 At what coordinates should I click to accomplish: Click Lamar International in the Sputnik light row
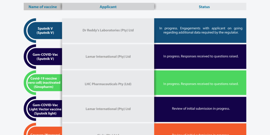108,109
